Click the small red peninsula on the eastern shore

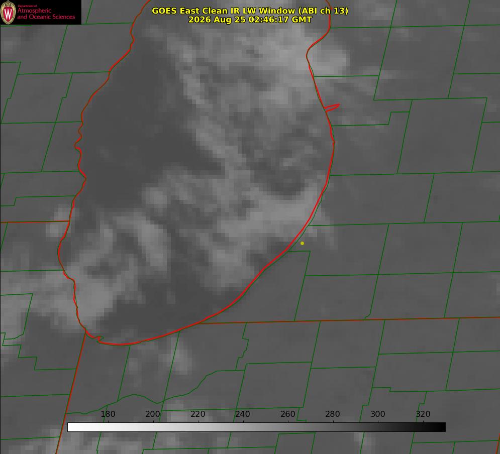point(332,107)
